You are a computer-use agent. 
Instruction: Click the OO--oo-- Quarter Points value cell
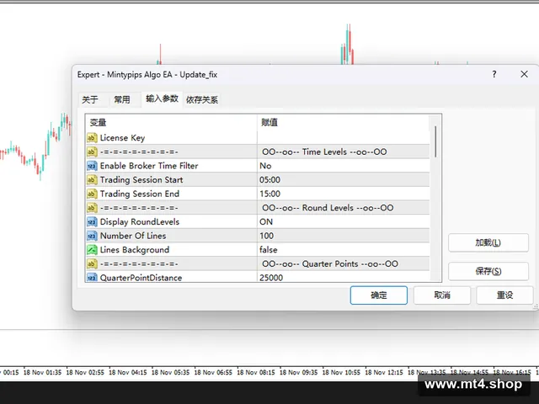[x=344, y=263]
